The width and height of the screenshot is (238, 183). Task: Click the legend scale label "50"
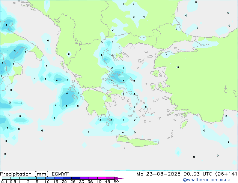(116, 182)
